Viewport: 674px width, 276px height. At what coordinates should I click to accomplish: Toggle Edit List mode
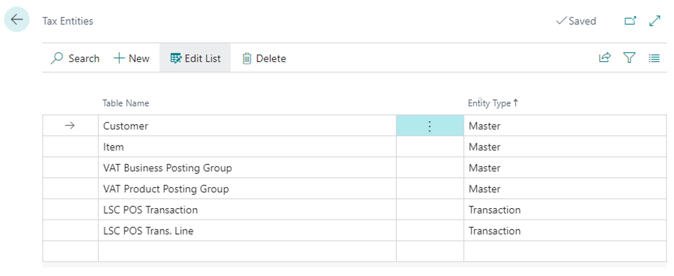click(x=195, y=58)
